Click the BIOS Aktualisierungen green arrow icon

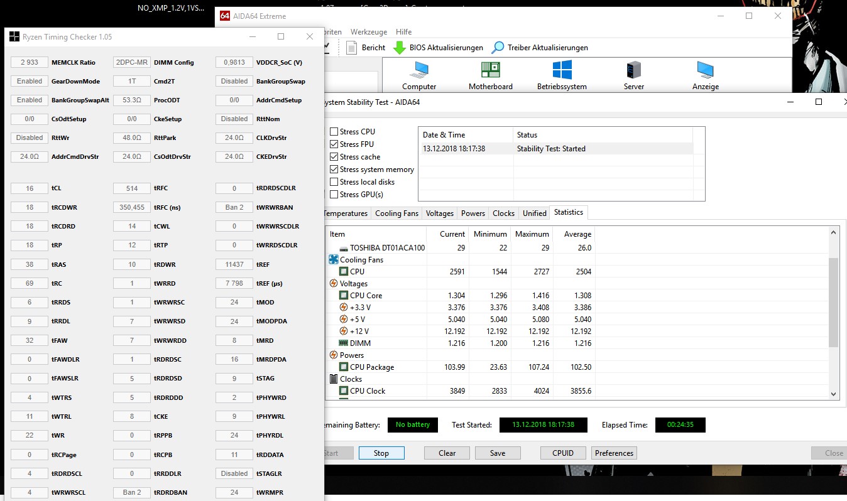pyautogui.click(x=399, y=48)
